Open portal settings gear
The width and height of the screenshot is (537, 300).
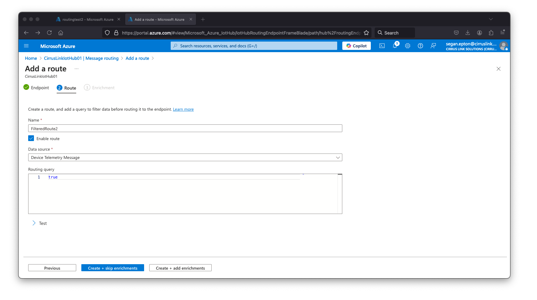(x=408, y=46)
